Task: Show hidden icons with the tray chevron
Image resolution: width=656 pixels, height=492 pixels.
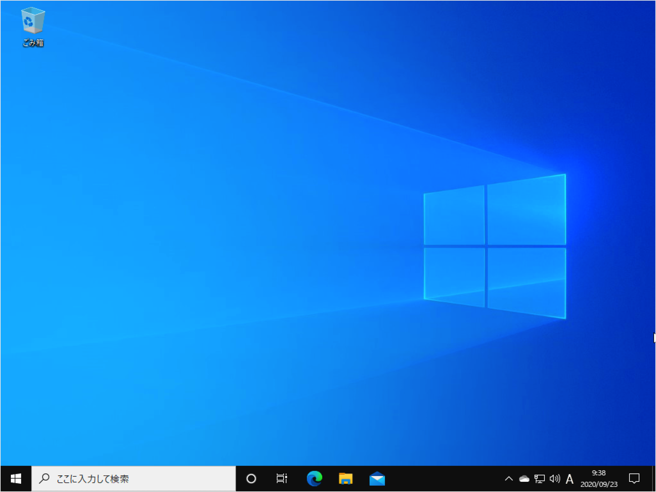Action: 508,479
